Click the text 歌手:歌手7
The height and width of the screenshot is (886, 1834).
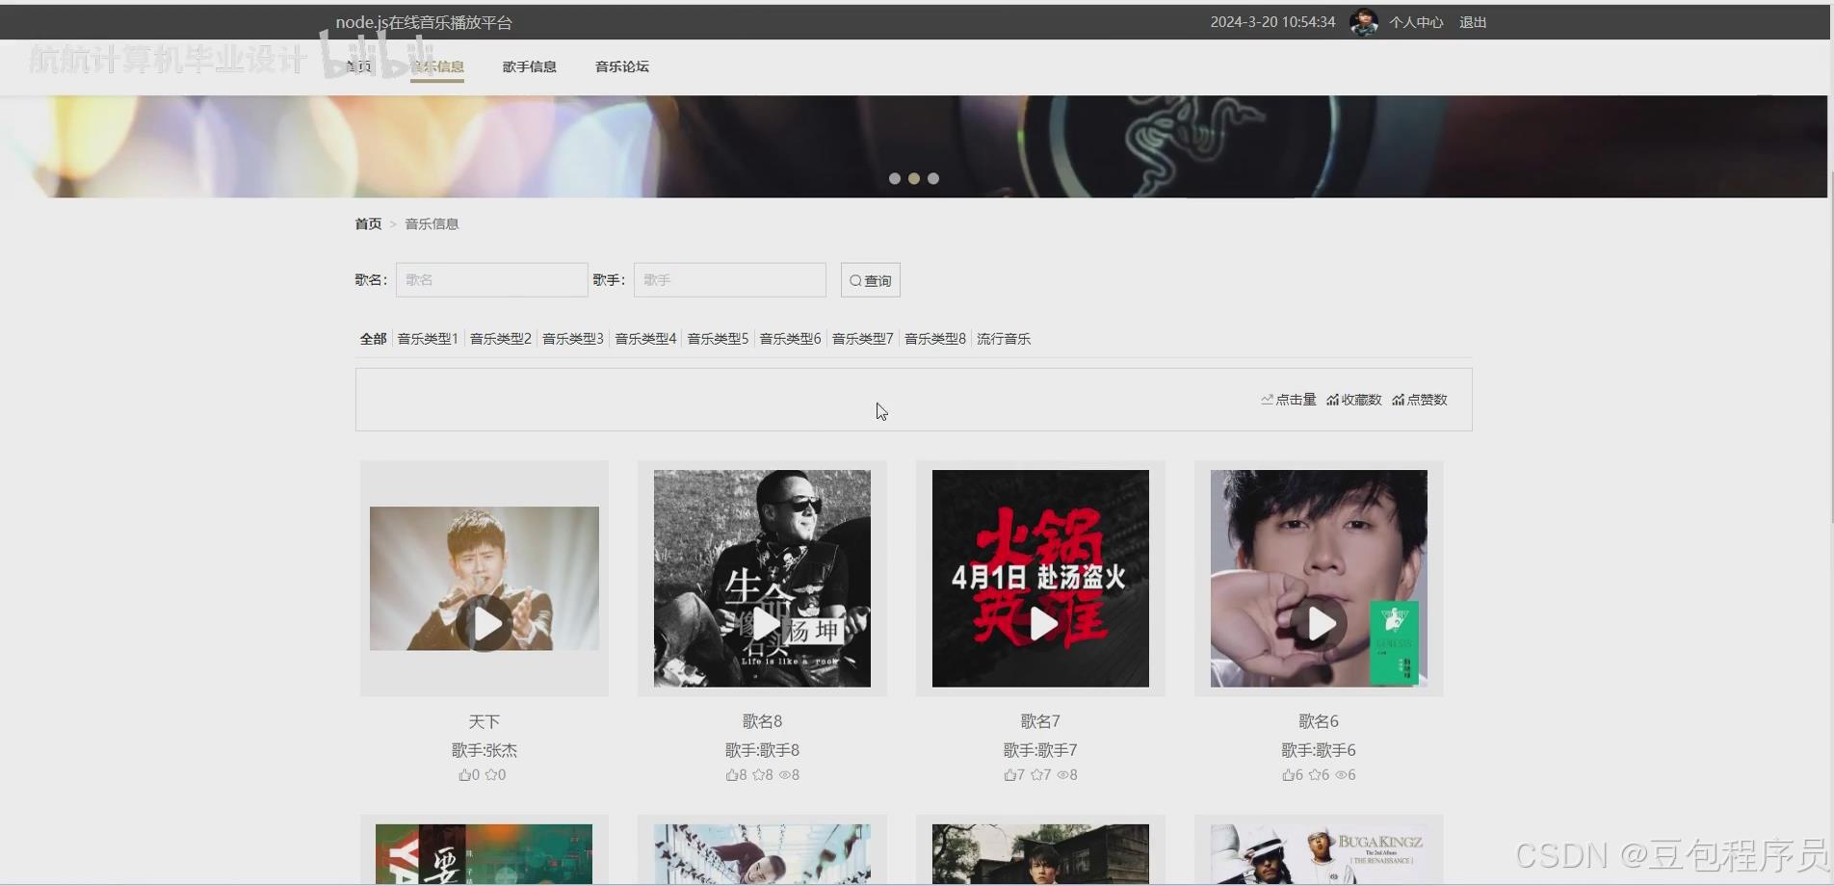point(1040,750)
